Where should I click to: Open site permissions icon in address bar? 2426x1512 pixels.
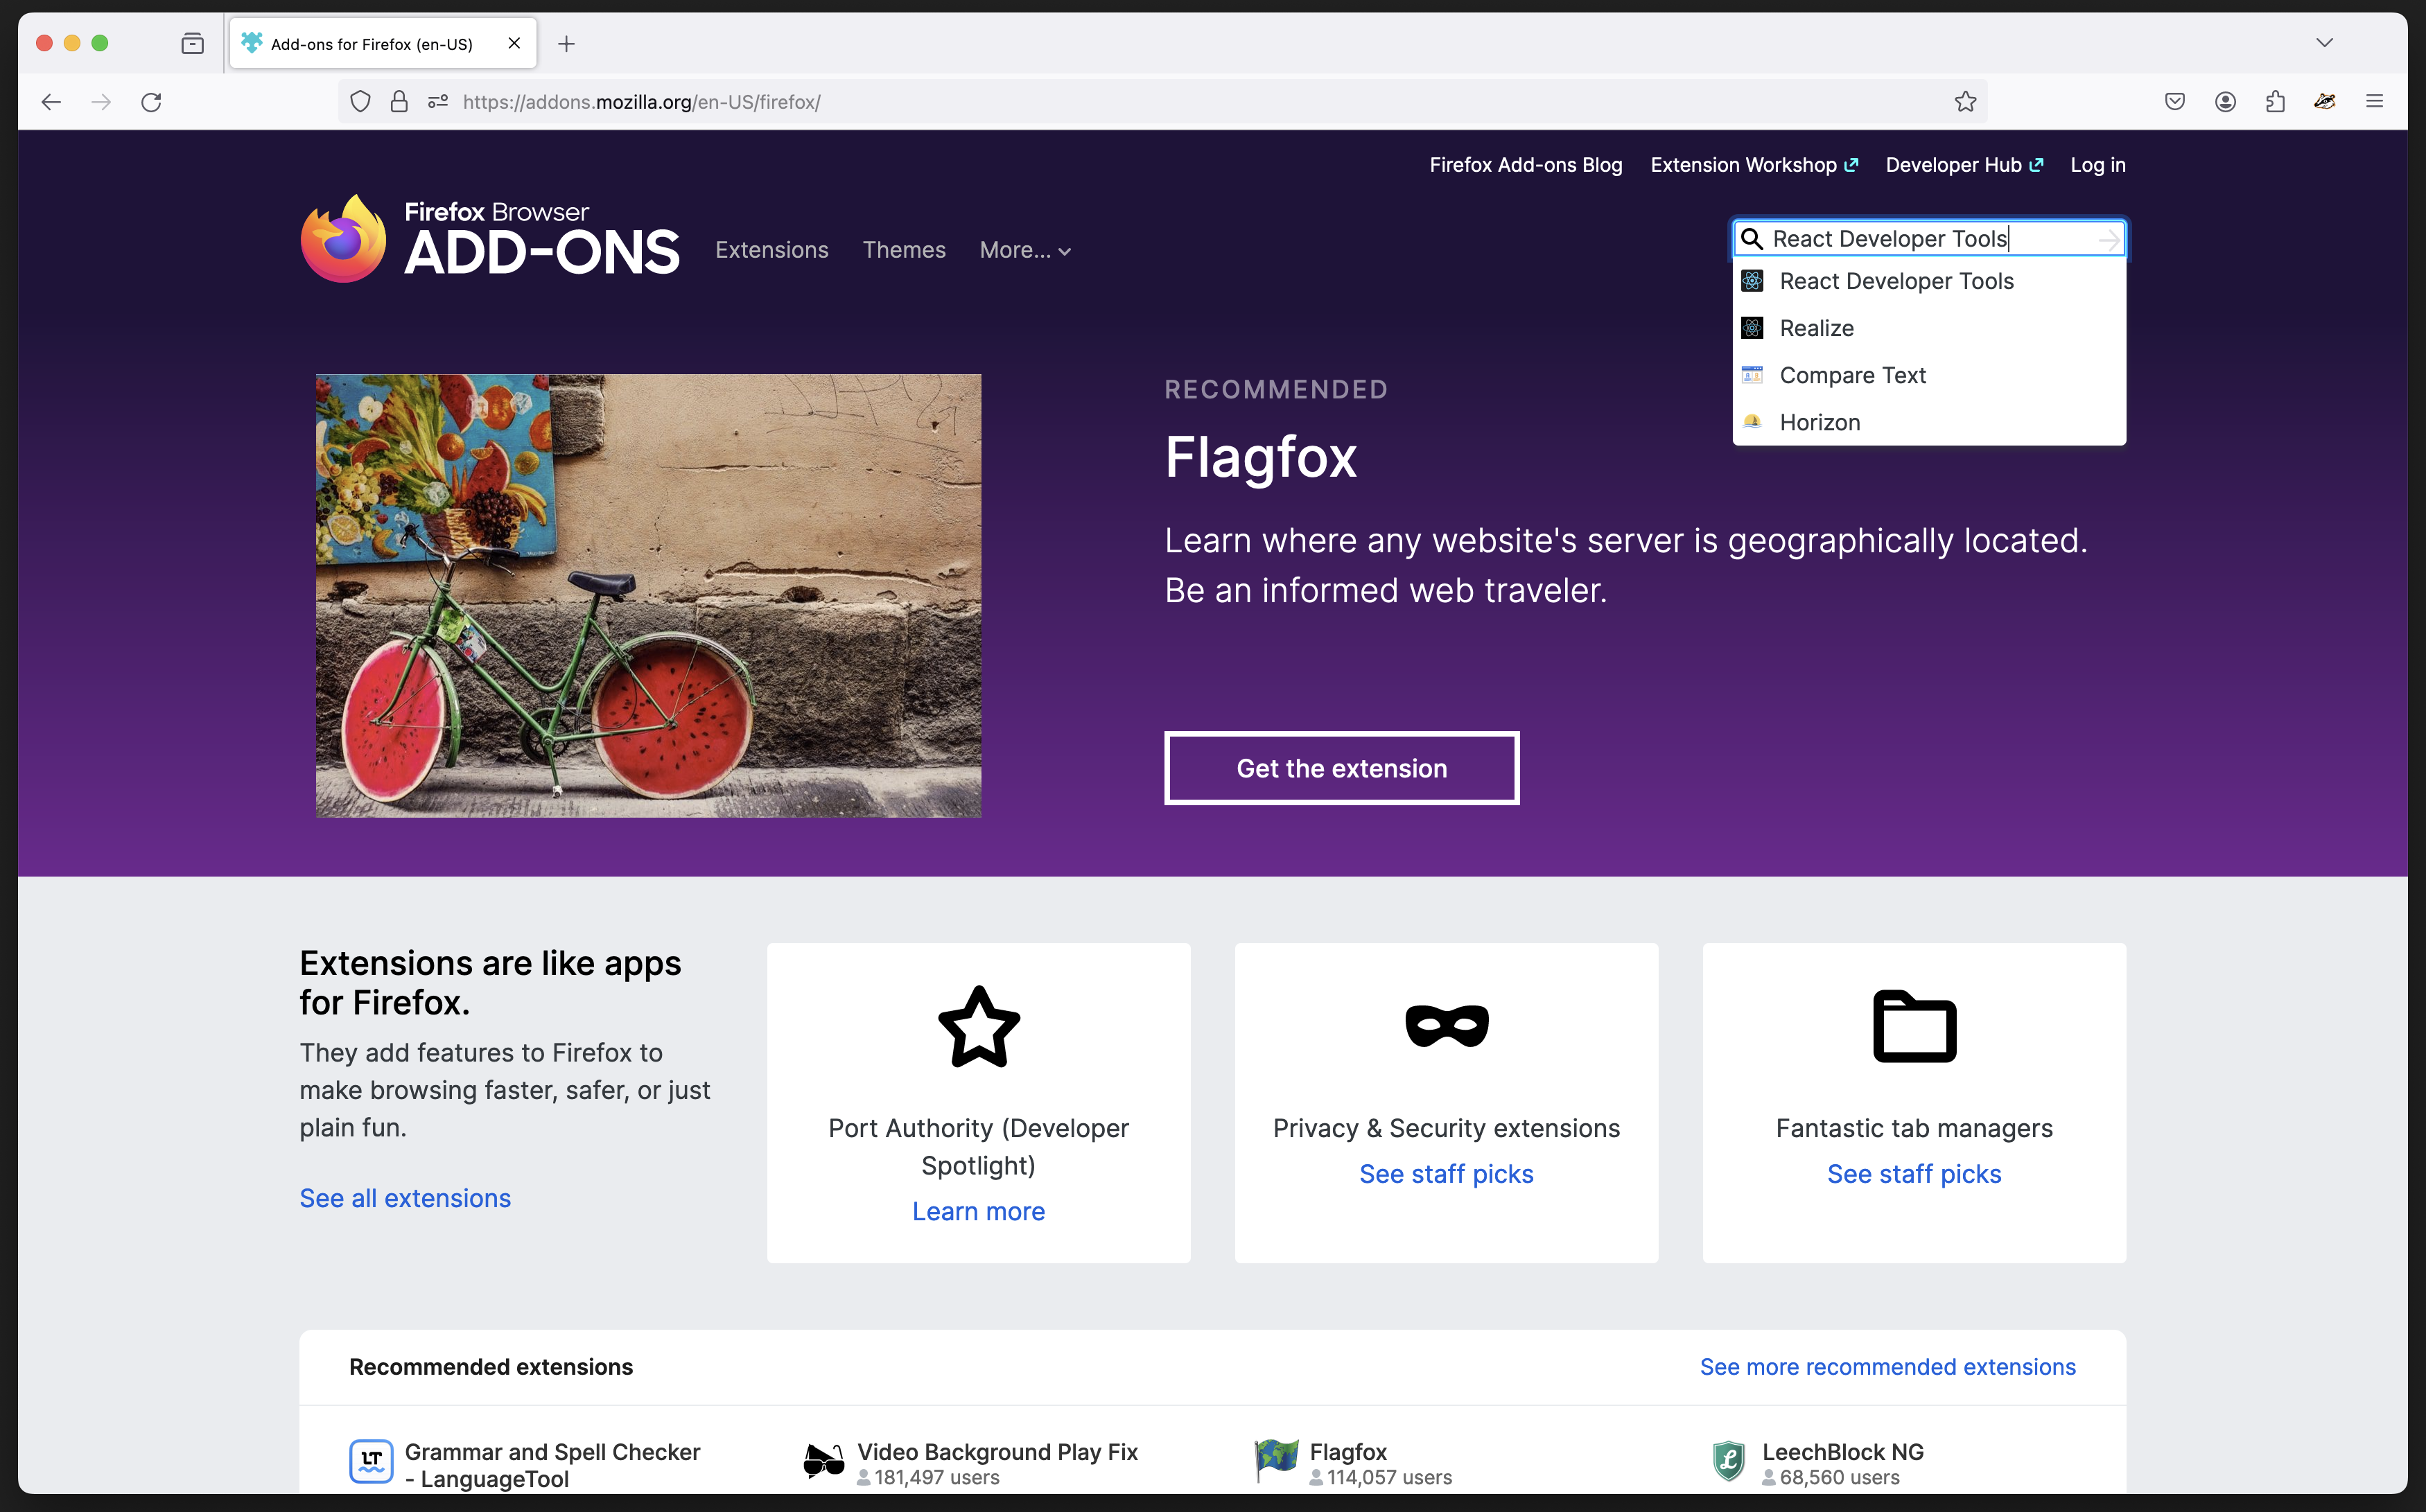point(437,102)
